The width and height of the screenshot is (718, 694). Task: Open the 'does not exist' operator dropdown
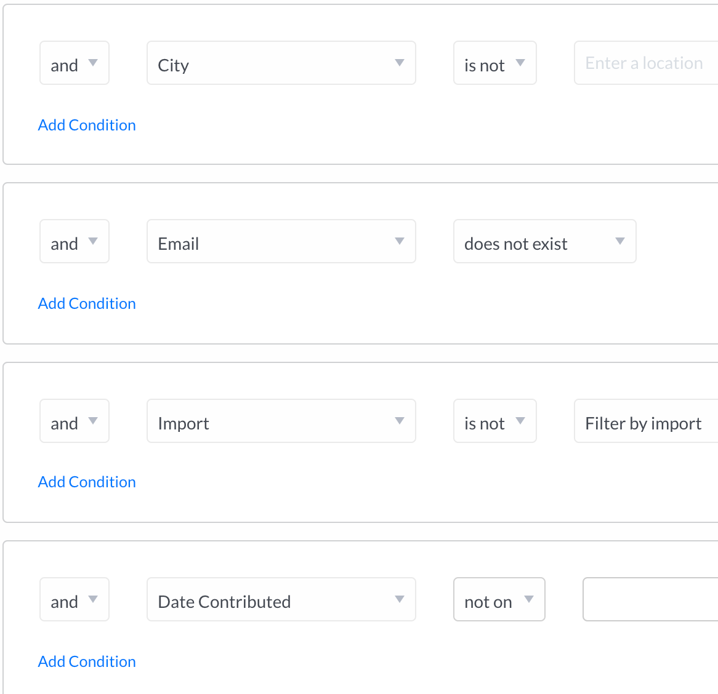(544, 241)
